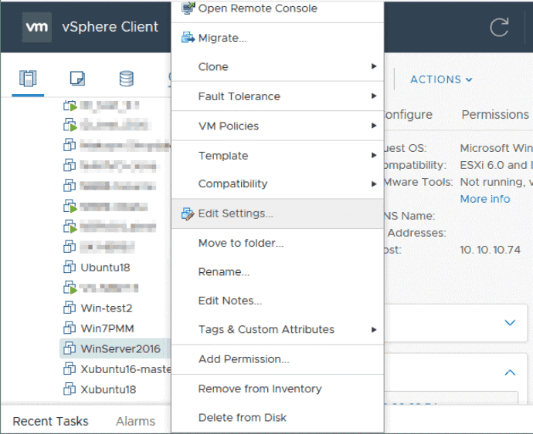Click the More info link
This screenshot has height=434, width=533.
(485, 199)
